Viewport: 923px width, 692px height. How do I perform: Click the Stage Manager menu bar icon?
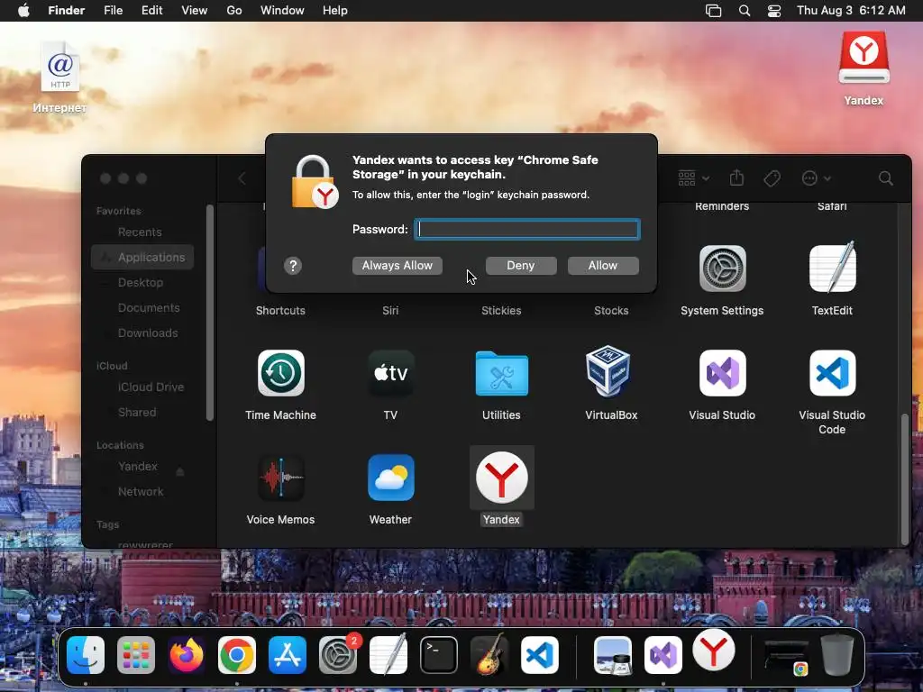[x=714, y=11]
